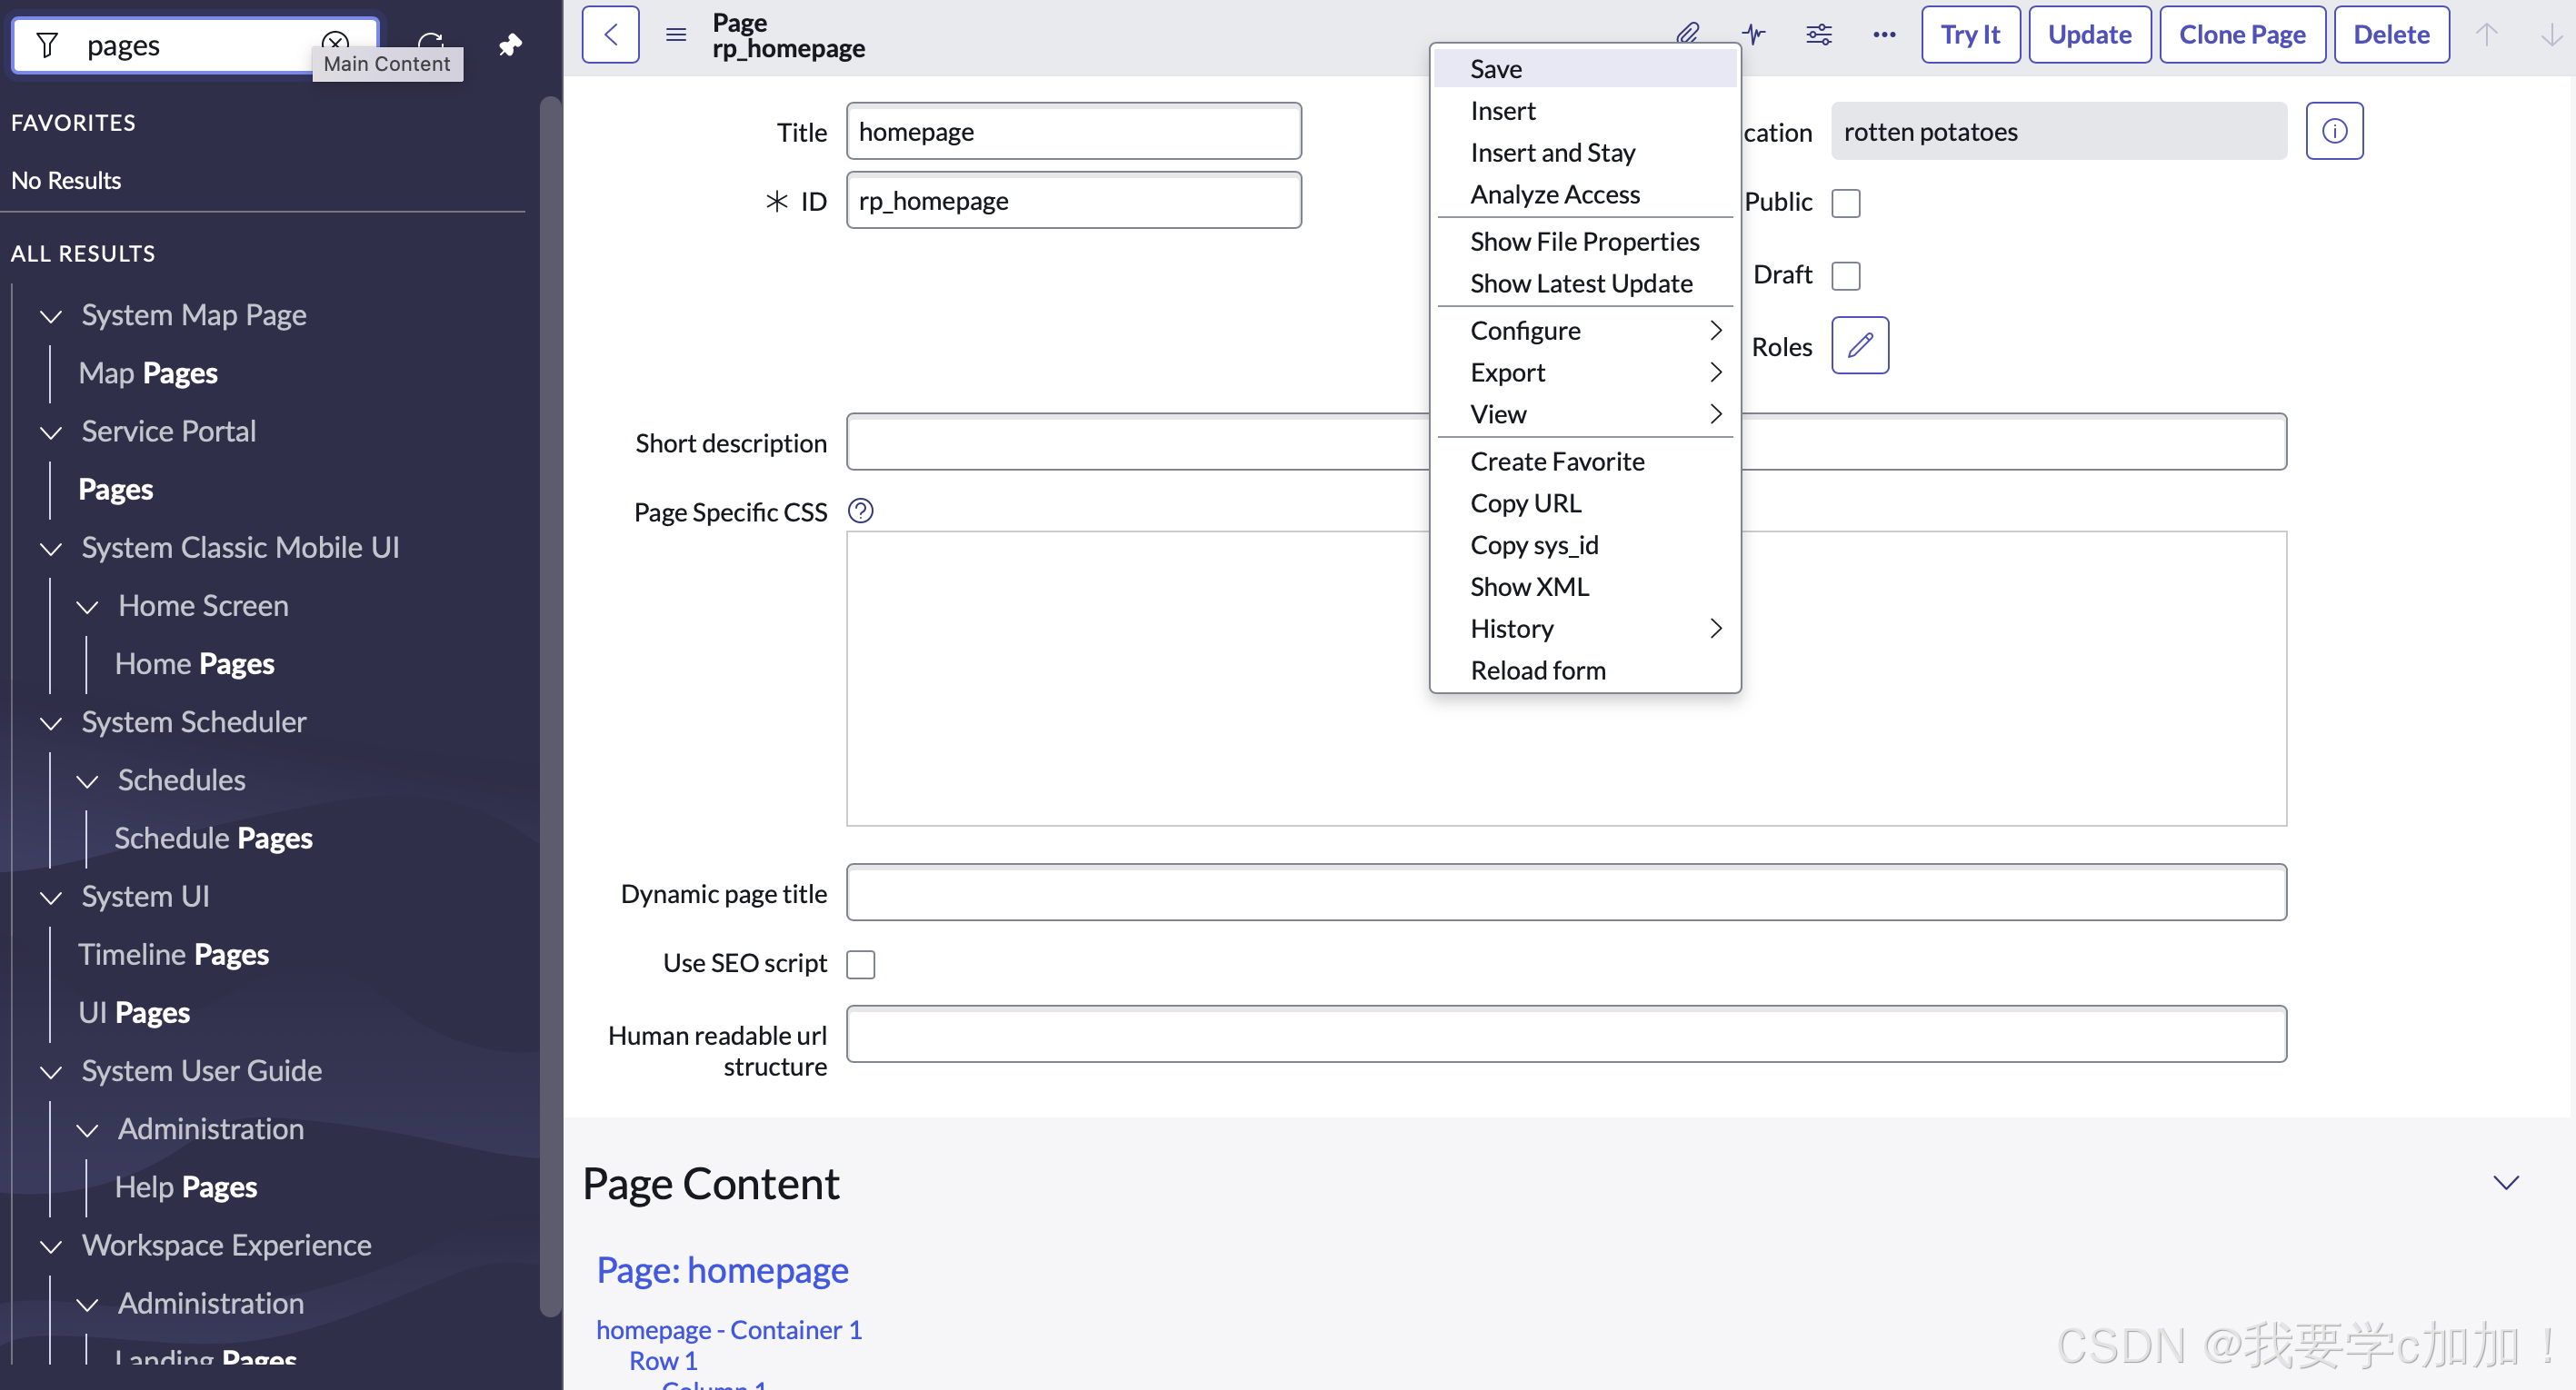Image resolution: width=2576 pixels, height=1390 pixels.
Task: Click the application info icon
Action: [2334, 131]
